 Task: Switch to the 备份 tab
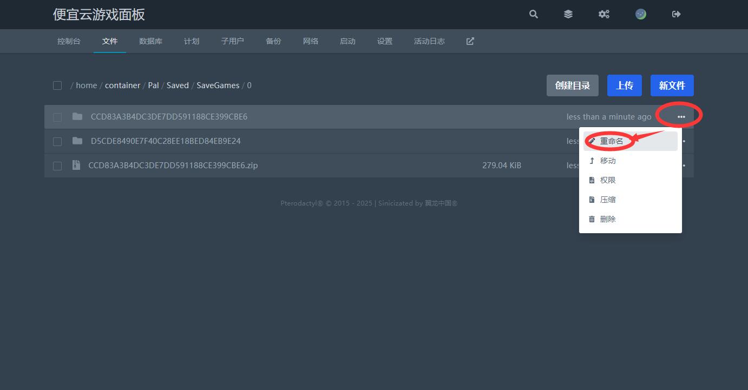click(273, 41)
